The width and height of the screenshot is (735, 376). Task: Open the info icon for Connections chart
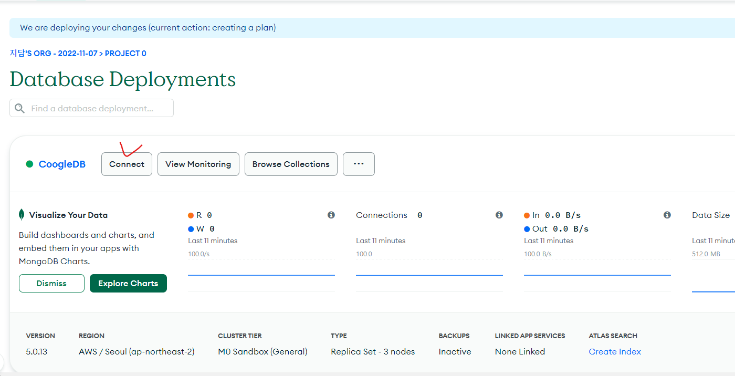pyautogui.click(x=499, y=215)
